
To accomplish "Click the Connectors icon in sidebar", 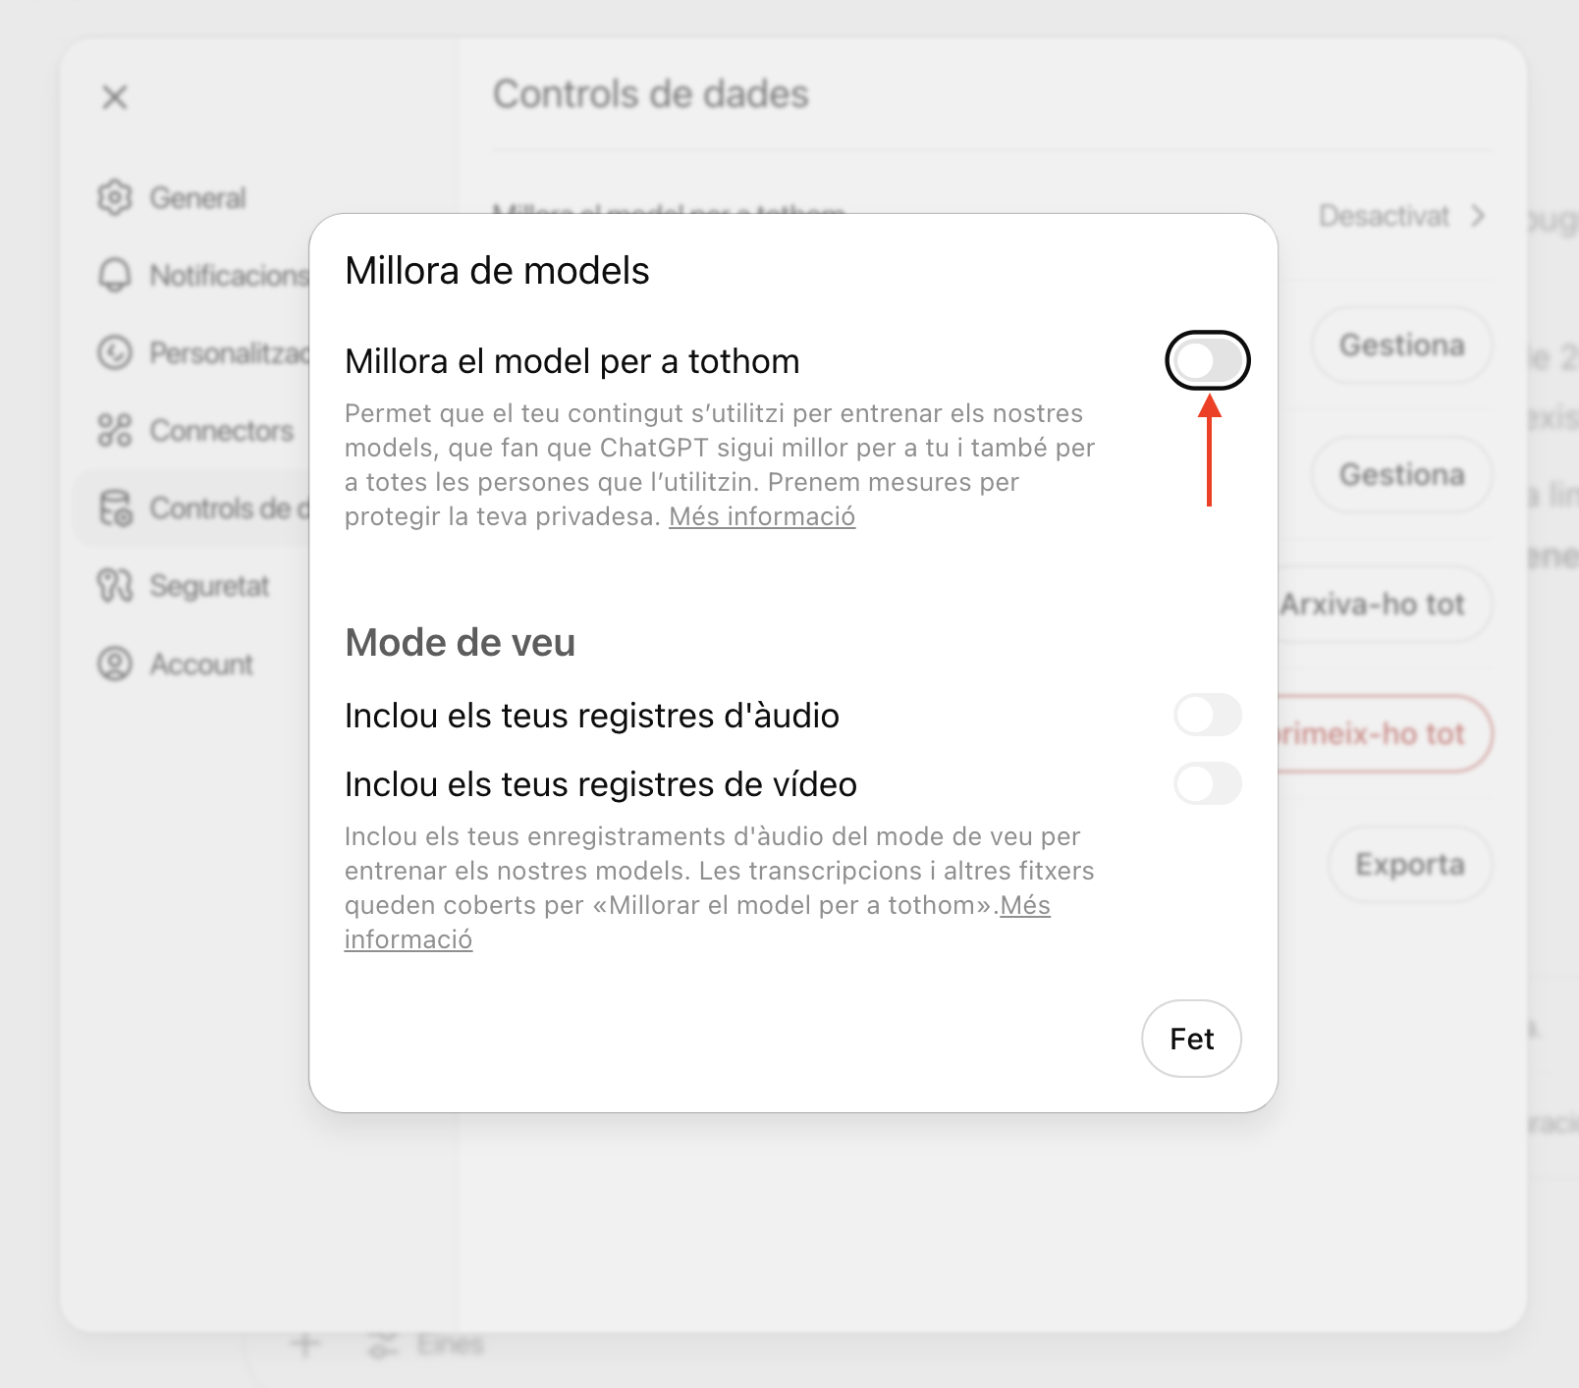I will coord(115,430).
